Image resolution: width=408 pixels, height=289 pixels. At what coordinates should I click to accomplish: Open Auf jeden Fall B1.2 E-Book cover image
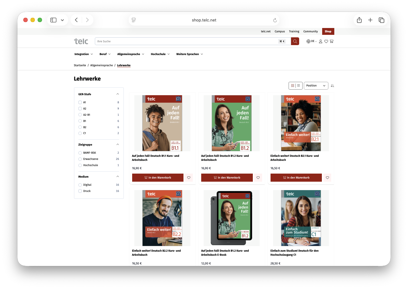(232, 218)
